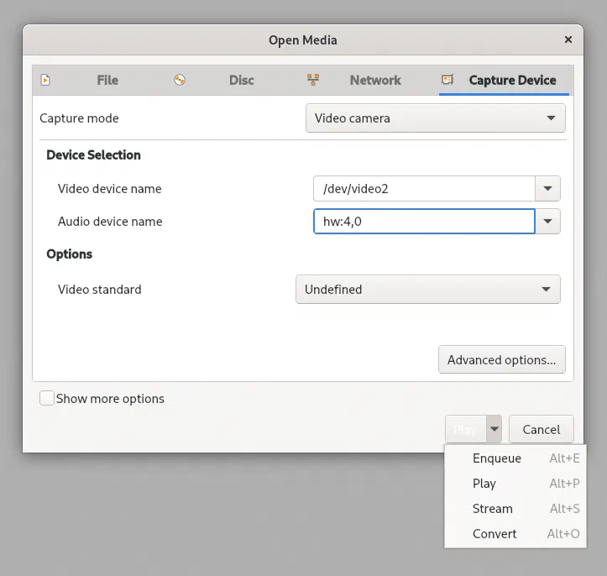This screenshot has width=607, height=576.
Task: Close the Open Media dialog
Action: [x=568, y=39]
